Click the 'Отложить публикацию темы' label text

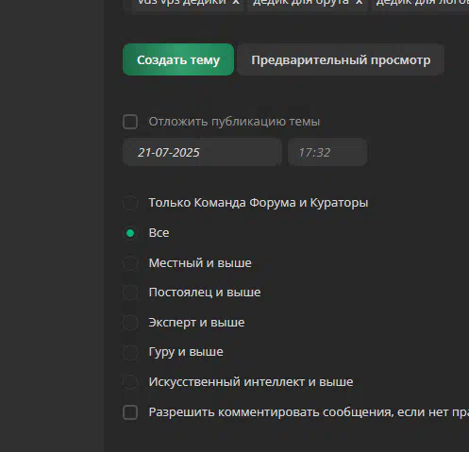click(234, 122)
